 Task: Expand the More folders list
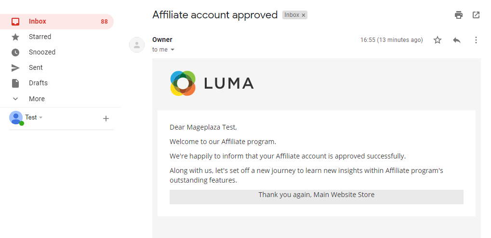coord(37,99)
